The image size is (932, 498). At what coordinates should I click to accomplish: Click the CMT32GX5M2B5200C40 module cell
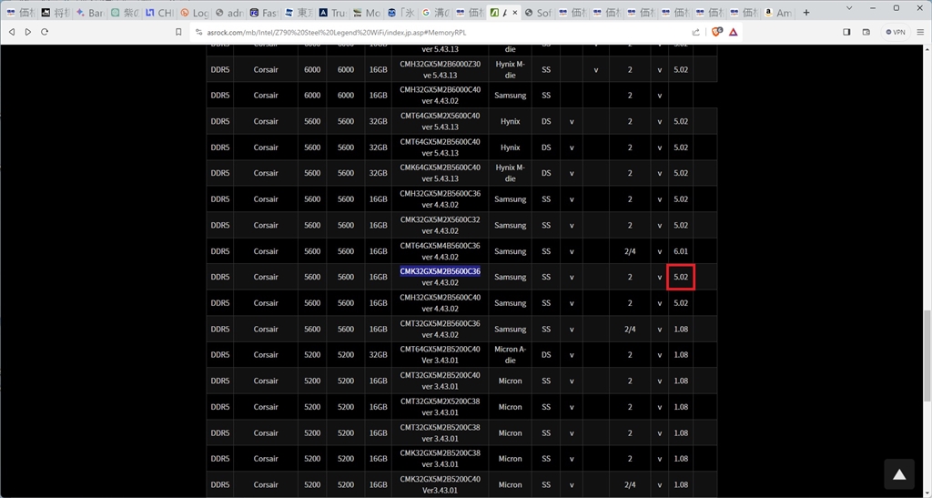[440, 381]
